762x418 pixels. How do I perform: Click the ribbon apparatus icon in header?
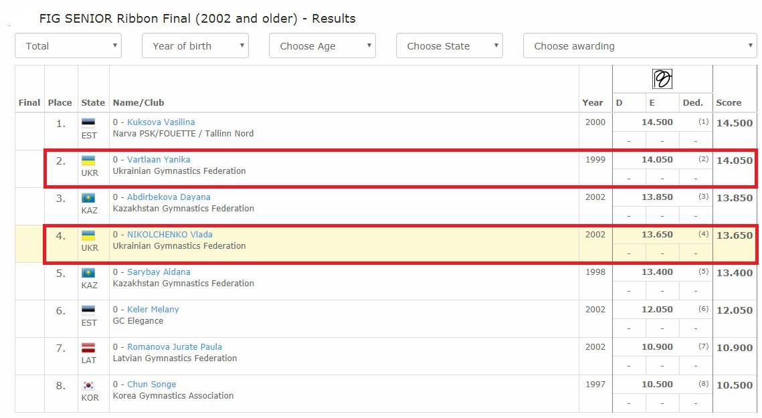[x=662, y=79]
